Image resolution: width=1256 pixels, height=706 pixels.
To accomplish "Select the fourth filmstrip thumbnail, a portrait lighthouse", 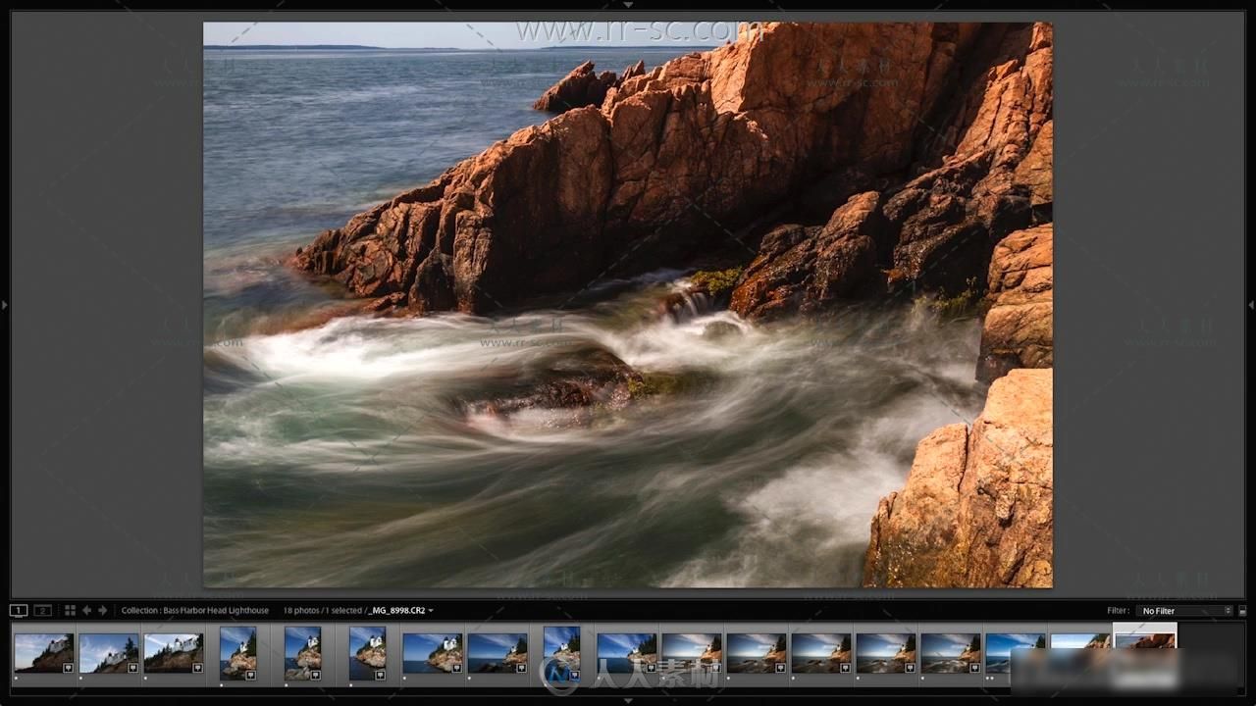I will click(237, 653).
